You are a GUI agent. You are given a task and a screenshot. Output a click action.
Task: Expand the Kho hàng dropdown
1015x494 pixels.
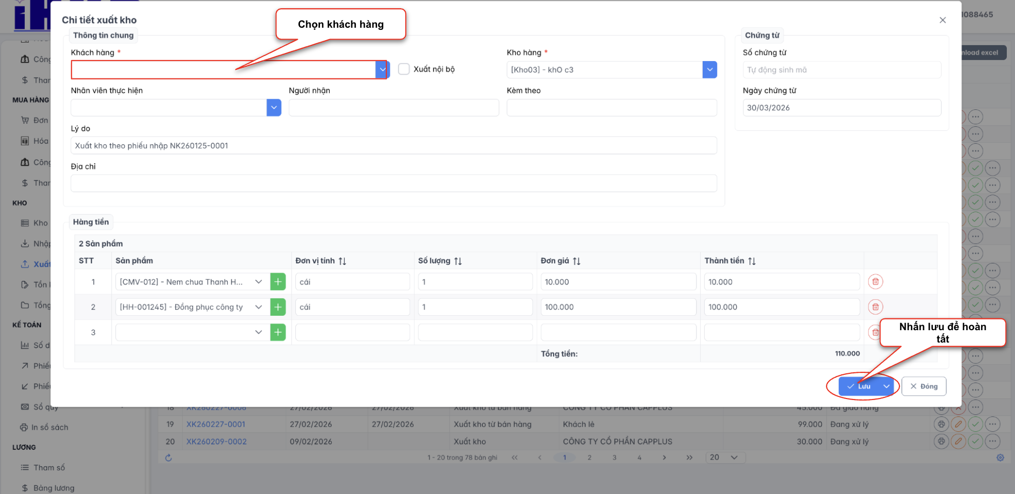[709, 70]
